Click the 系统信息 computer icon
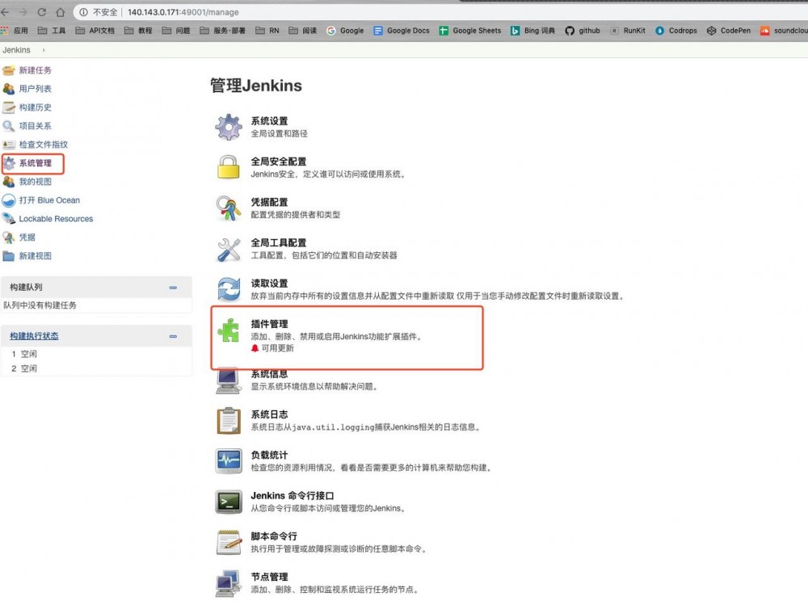The image size is (808, 601). (x=229, y=381)
